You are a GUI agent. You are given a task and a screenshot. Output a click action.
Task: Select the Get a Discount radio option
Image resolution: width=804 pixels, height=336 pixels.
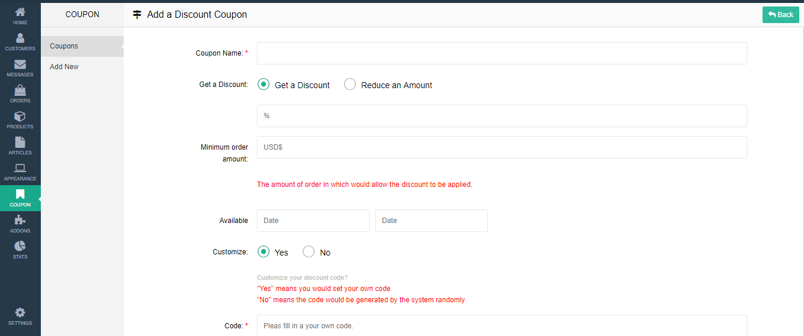(x=264, y=85)
